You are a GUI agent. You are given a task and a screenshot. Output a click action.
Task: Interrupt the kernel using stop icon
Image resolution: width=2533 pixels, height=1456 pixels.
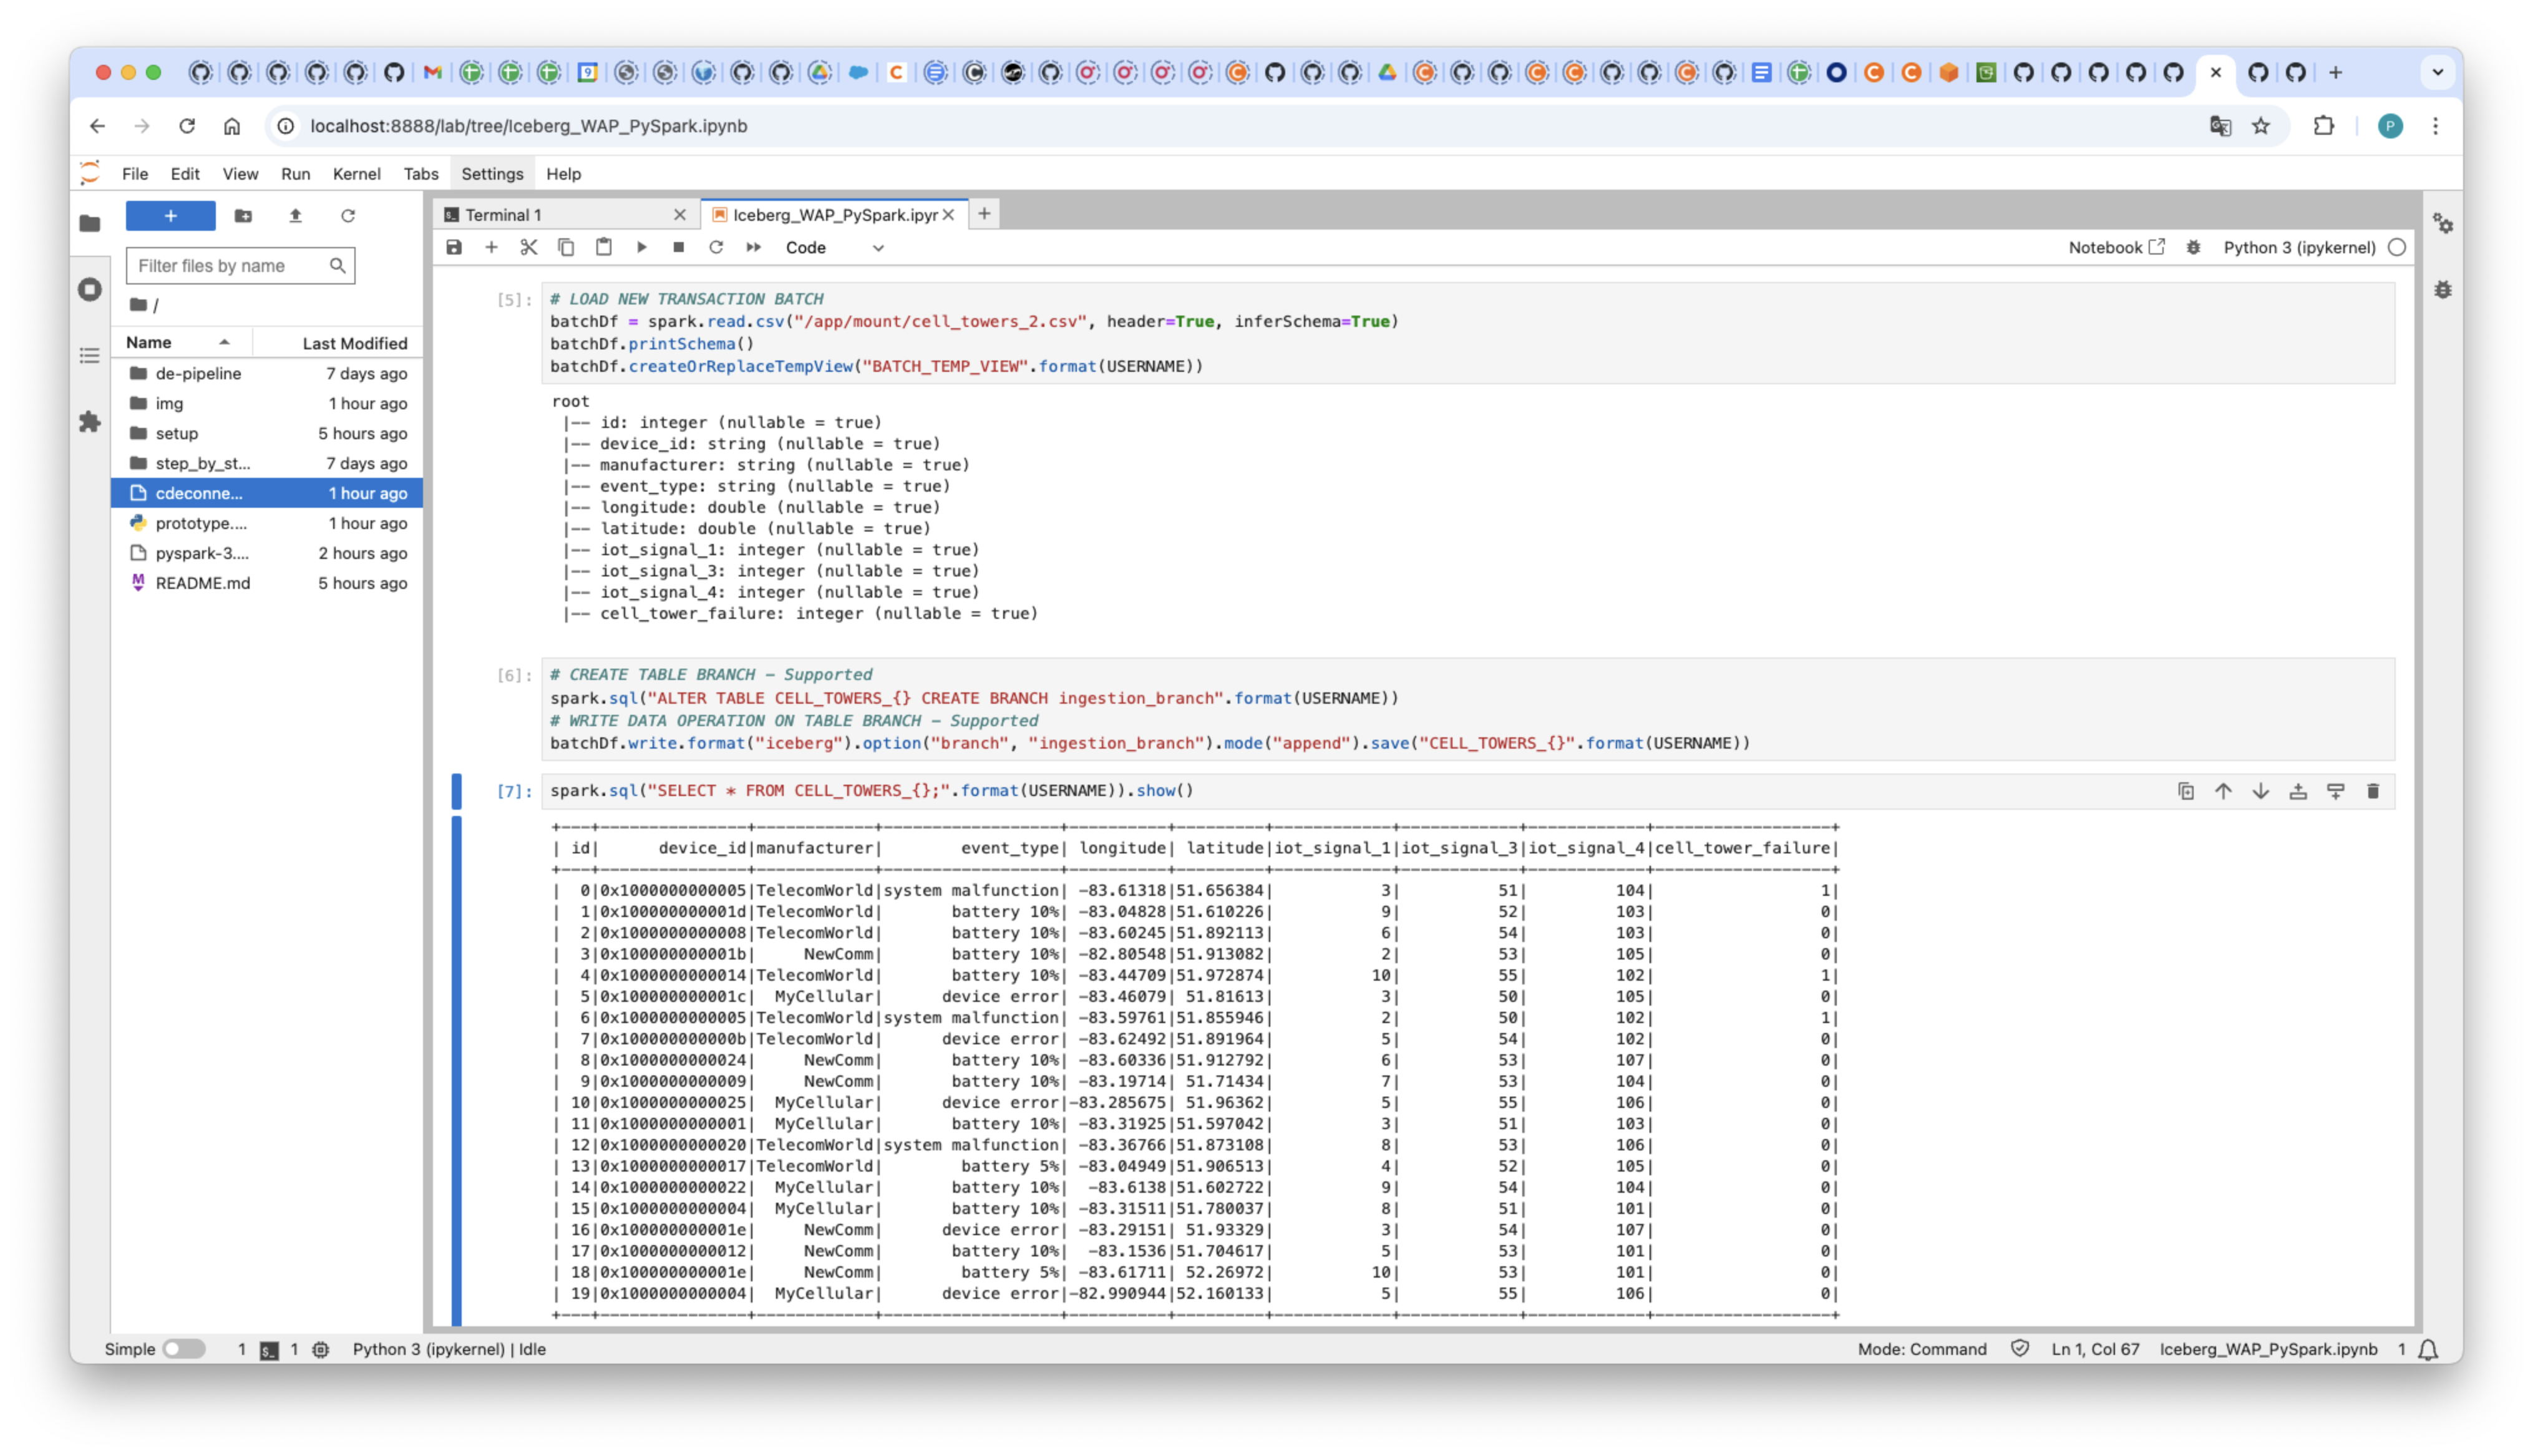coord(678,247)
